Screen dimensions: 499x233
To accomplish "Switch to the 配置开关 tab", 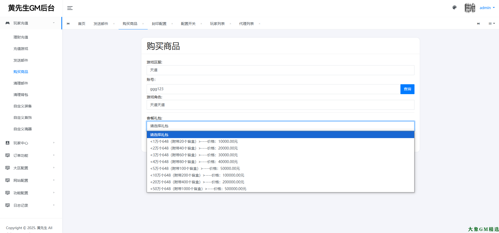I will 188,24.
